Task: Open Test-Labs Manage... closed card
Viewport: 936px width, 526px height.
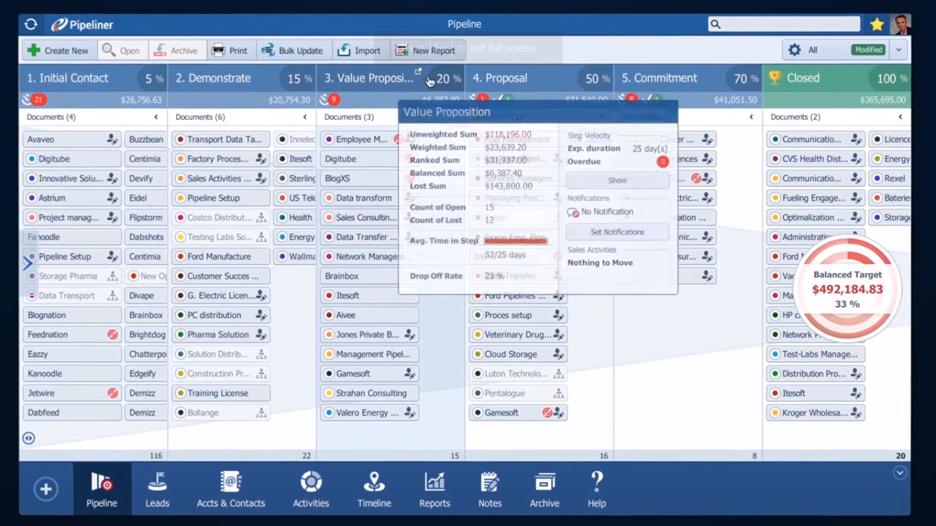Action: [x=816, y=355]
